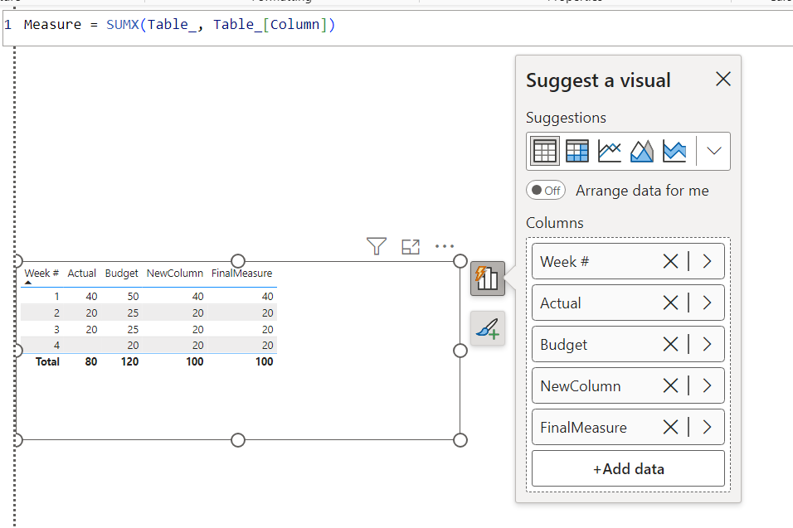This screenshot has height=528, width=793.
Task: Choose the Stacked area chart suggestion icon
Action: [674, 151]
